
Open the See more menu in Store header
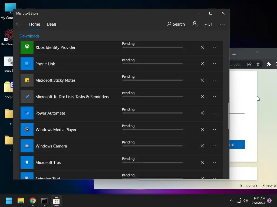pos(223,24)
